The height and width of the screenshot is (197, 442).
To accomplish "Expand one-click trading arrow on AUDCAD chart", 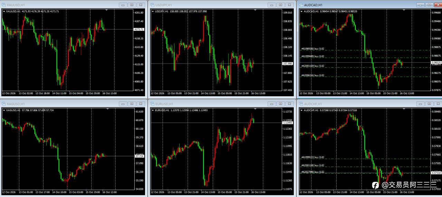I will click(302, 11).
